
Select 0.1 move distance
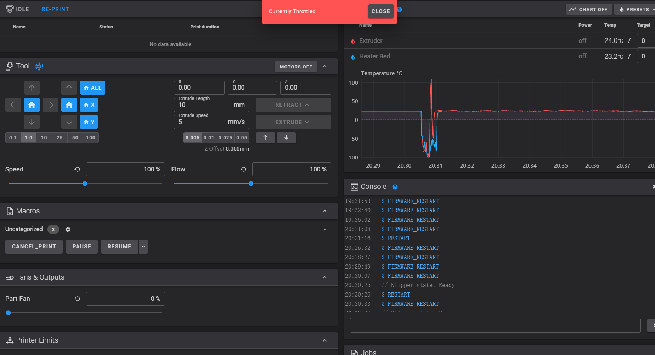(13, 138)
